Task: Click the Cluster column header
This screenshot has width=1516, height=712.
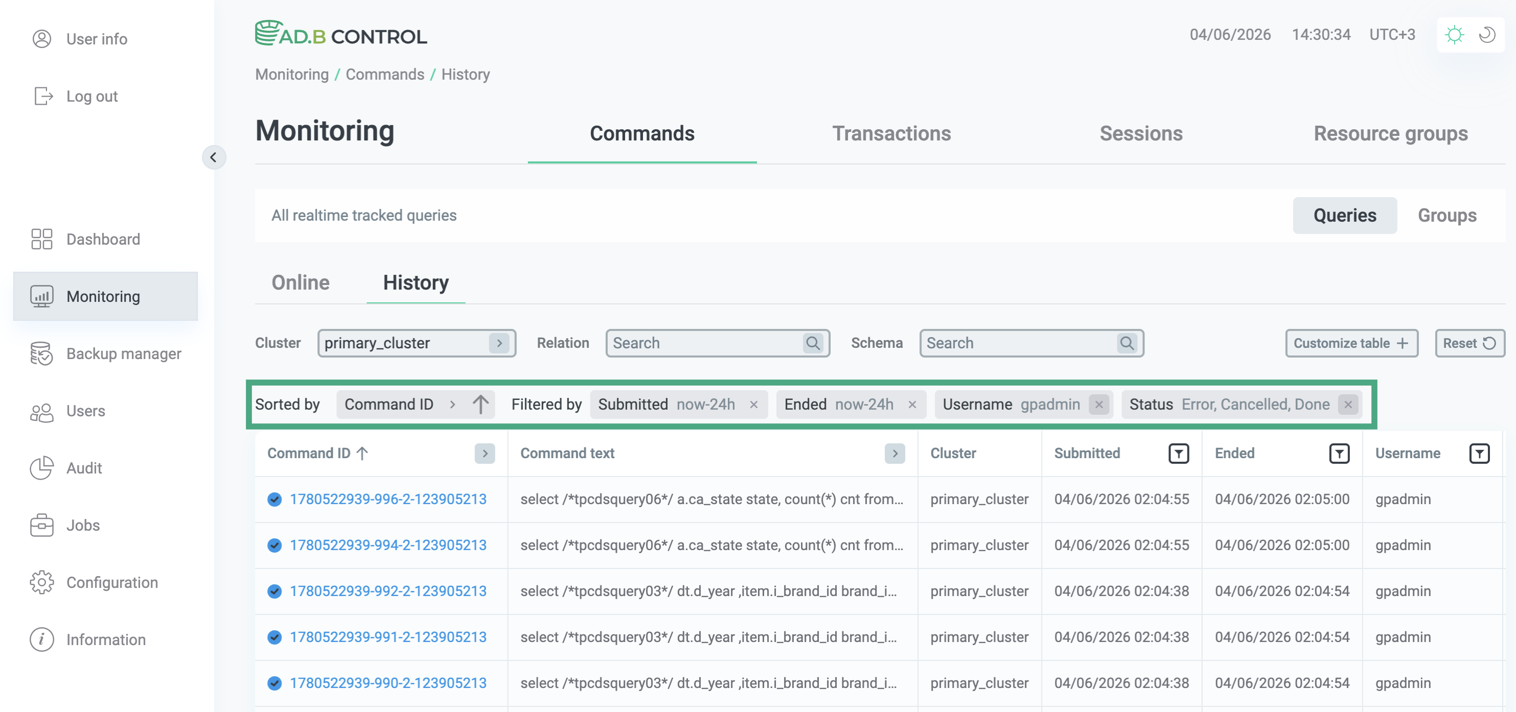Action: [x=953, y=453]
